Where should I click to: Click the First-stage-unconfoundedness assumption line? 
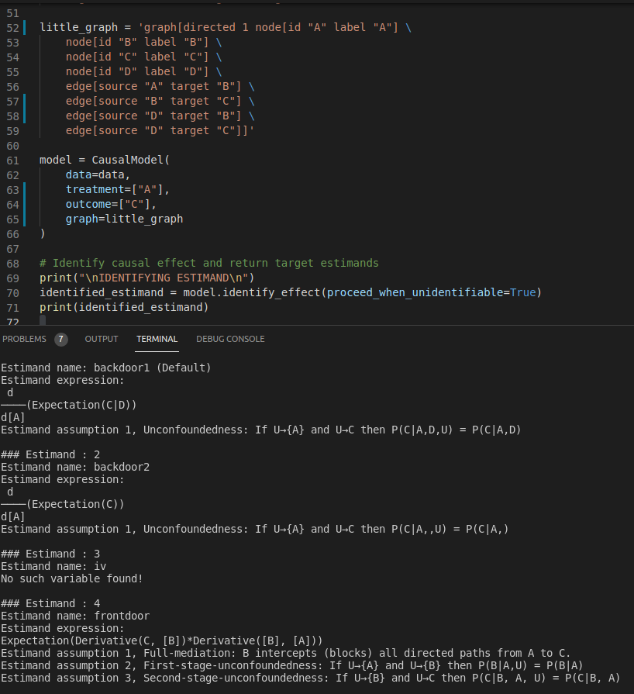pos(292,665)
